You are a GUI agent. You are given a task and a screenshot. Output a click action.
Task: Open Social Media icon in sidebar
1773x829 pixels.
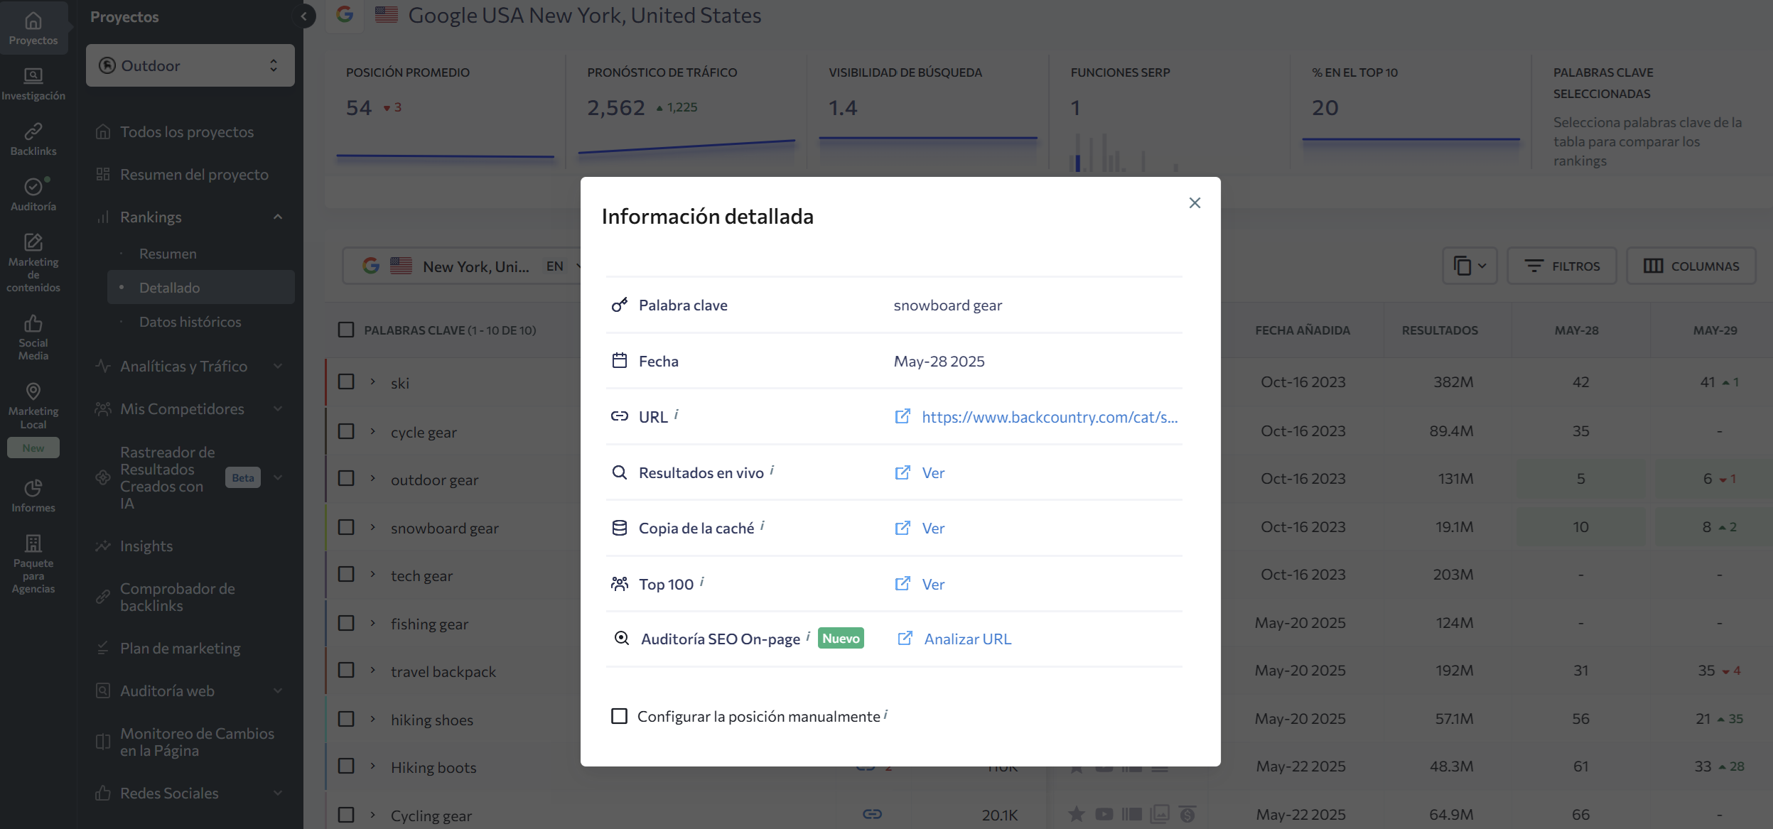pyautogui.click(x=33, y=337)
